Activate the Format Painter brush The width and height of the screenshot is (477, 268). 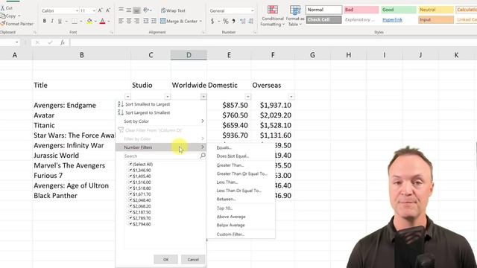tap(3, 23)
